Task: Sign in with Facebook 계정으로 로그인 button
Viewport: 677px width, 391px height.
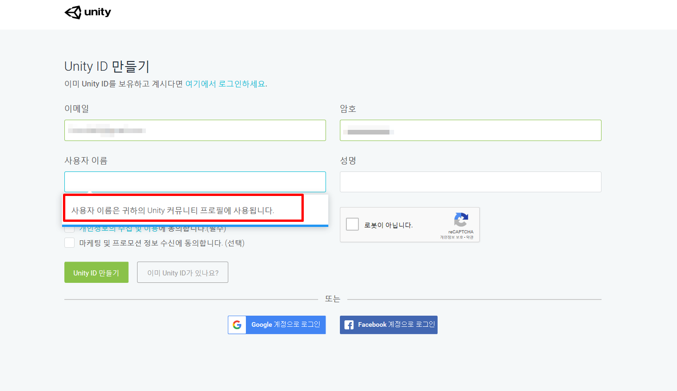Action: [389, 325]
